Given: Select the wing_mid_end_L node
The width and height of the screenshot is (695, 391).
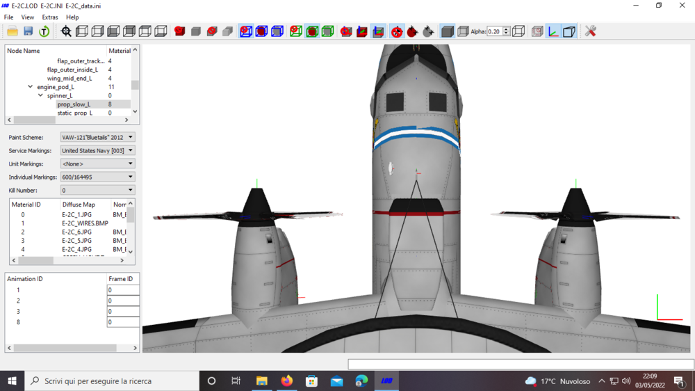Looking at the screenshot, I should [69, 79].
